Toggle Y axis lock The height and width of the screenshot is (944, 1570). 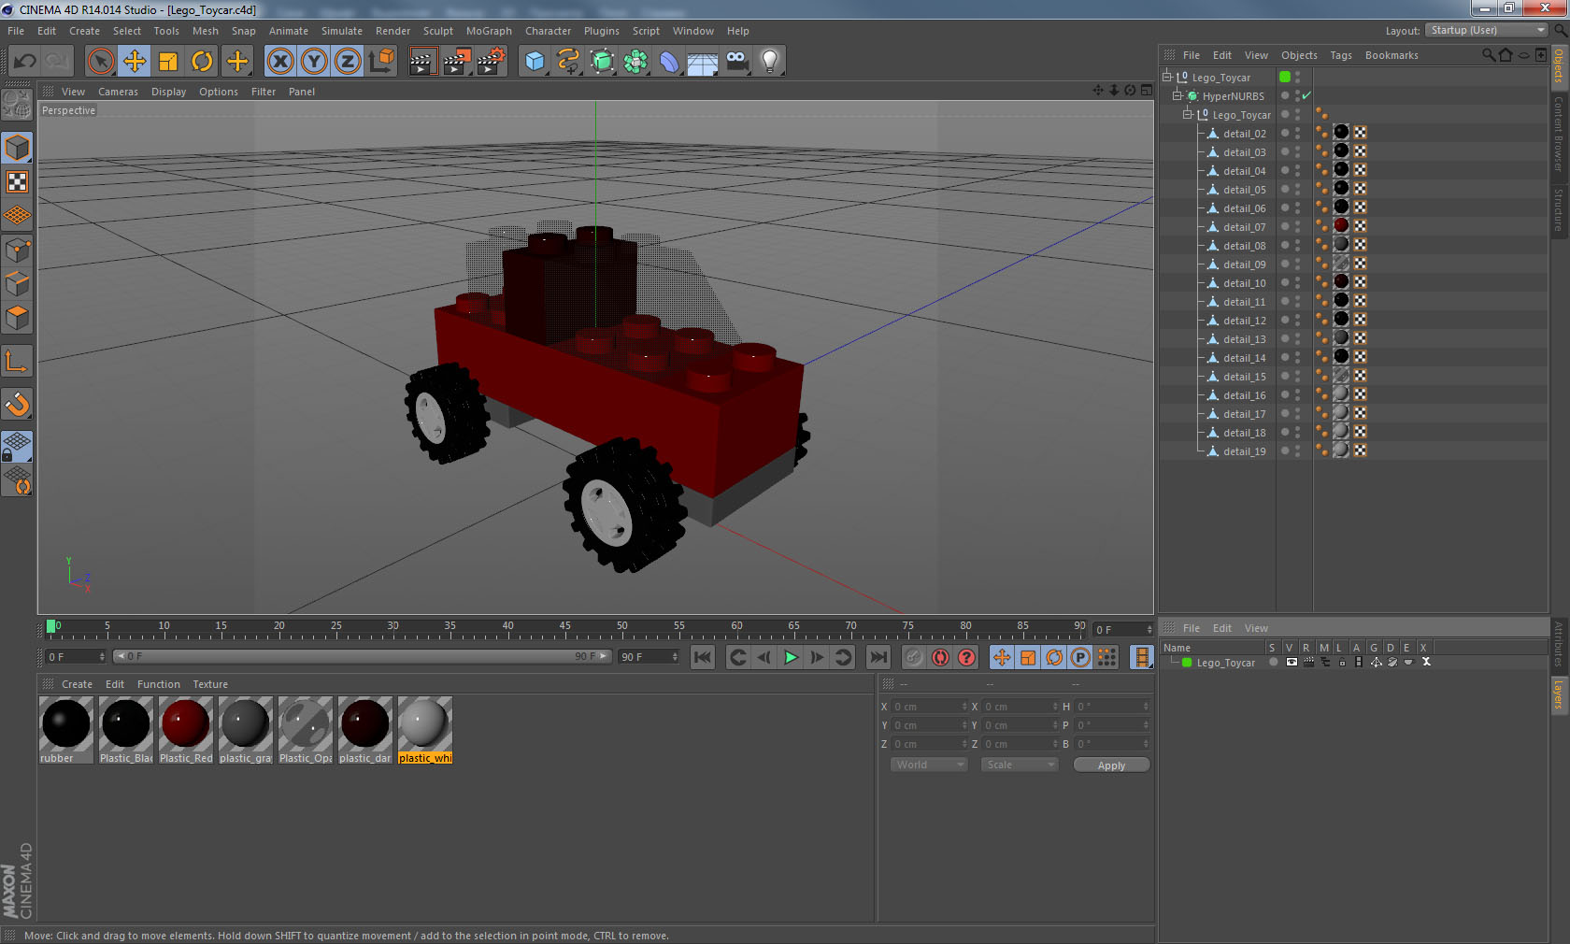tap(314, 62)
